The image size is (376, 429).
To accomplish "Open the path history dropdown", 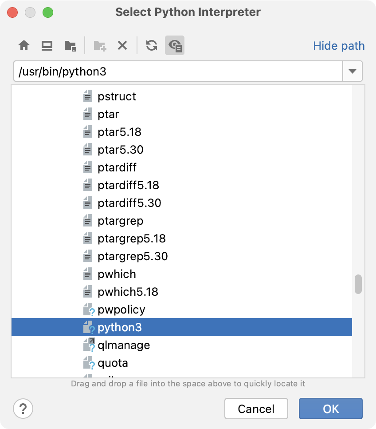I will 352,71.
